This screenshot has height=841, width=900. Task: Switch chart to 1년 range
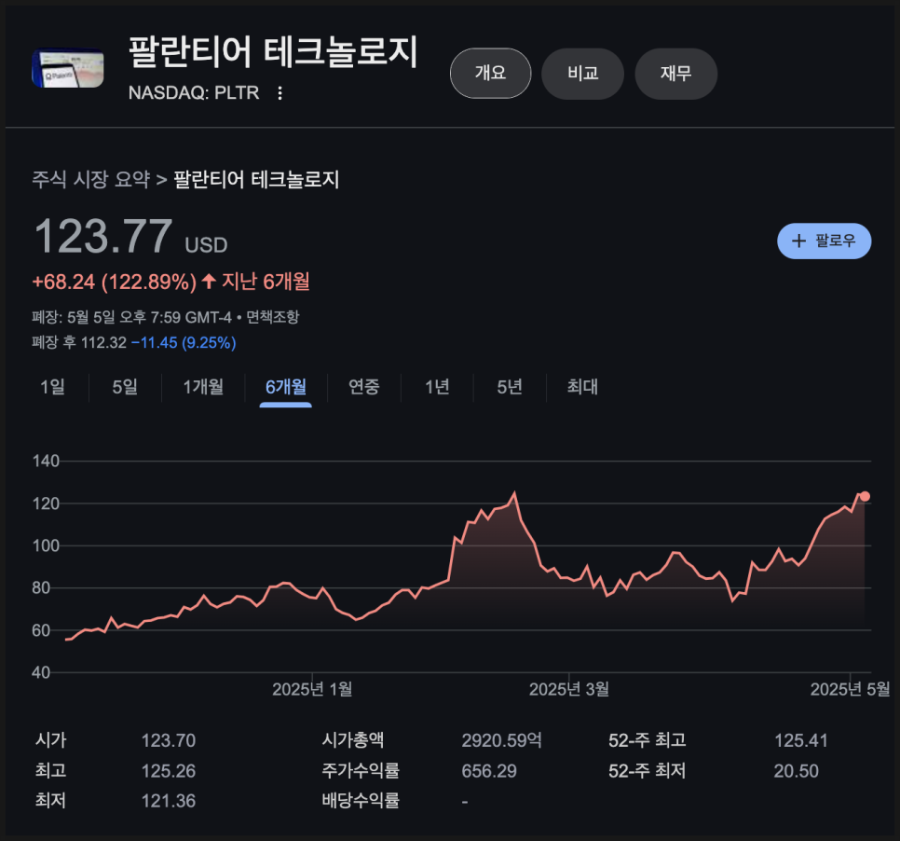click(x=437, y=387)
